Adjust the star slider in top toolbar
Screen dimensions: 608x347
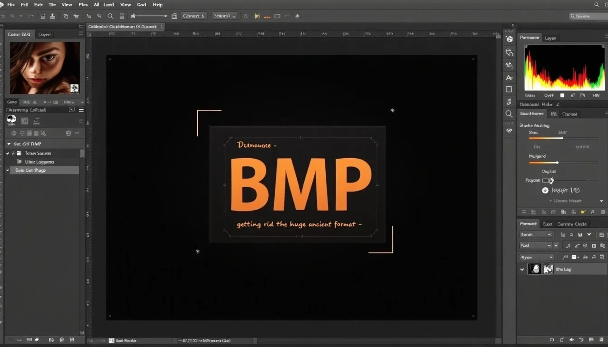(149, 16)
